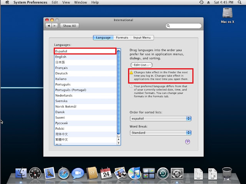Open second PDF document in Dock

tap(213, 174)
